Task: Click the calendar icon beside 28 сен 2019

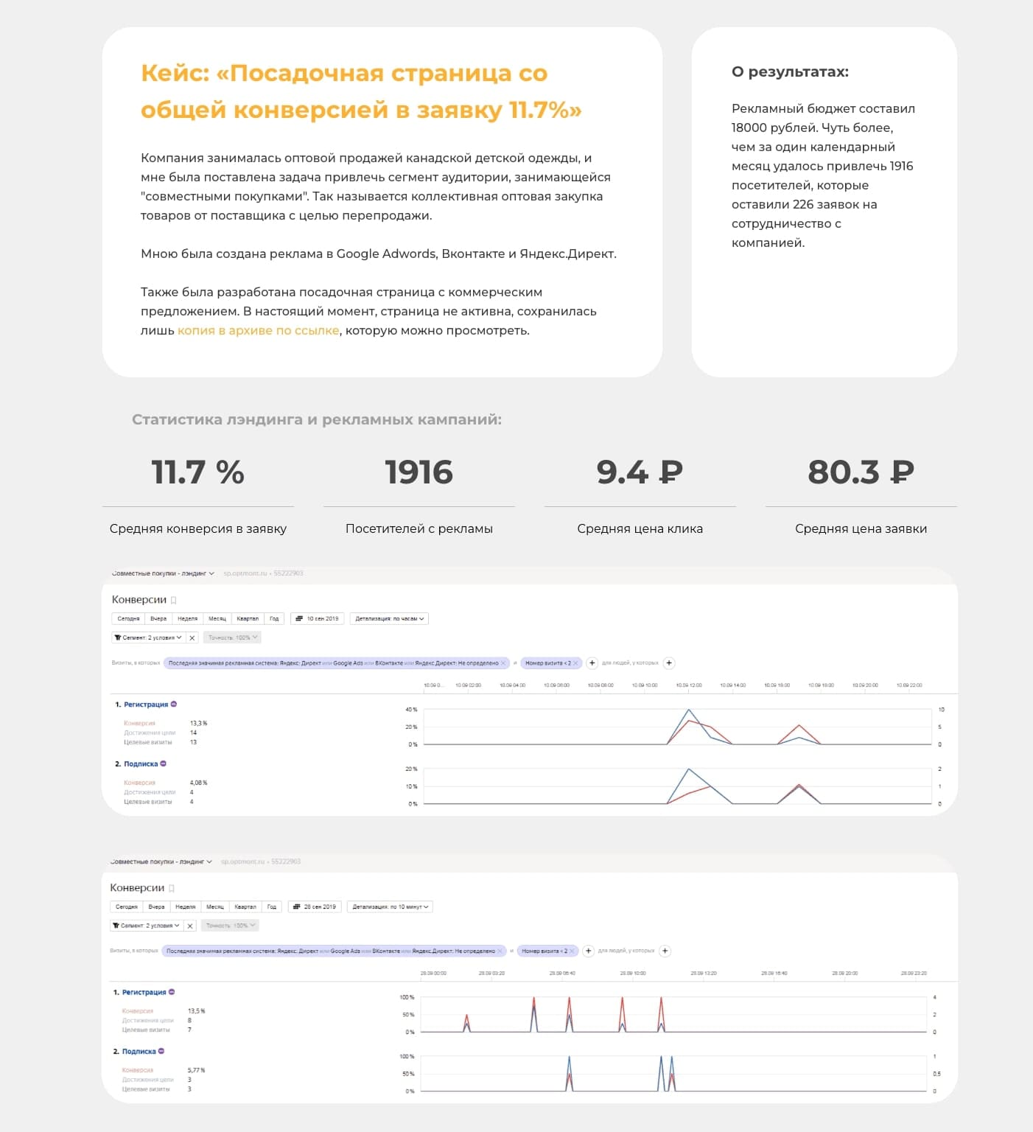Action: pos(297,906)
